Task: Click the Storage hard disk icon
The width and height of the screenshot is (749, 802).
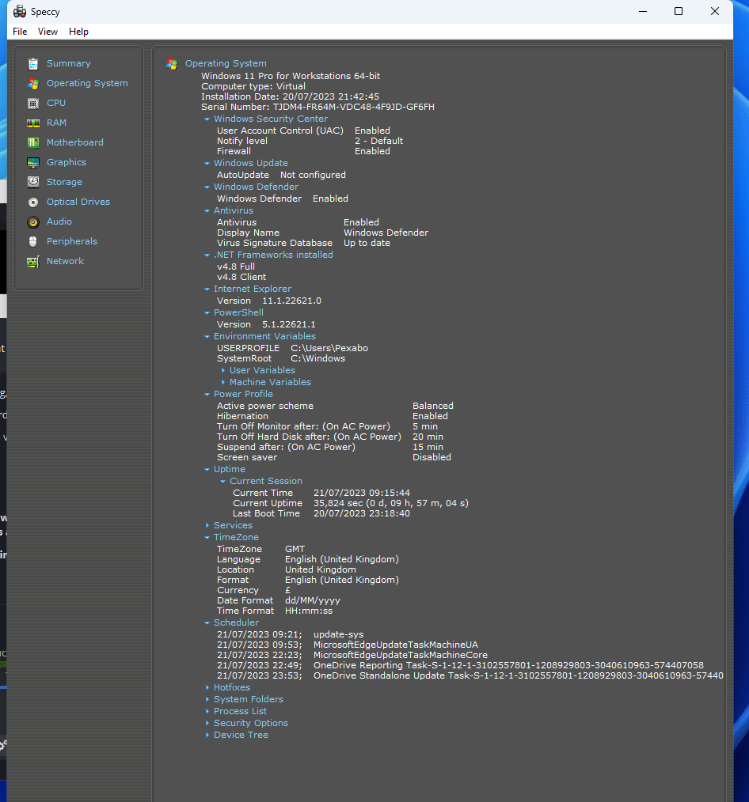Action: (x=33, y=182)
